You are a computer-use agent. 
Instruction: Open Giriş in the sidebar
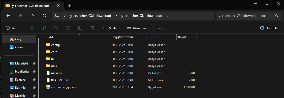click(x=19, y=39)
